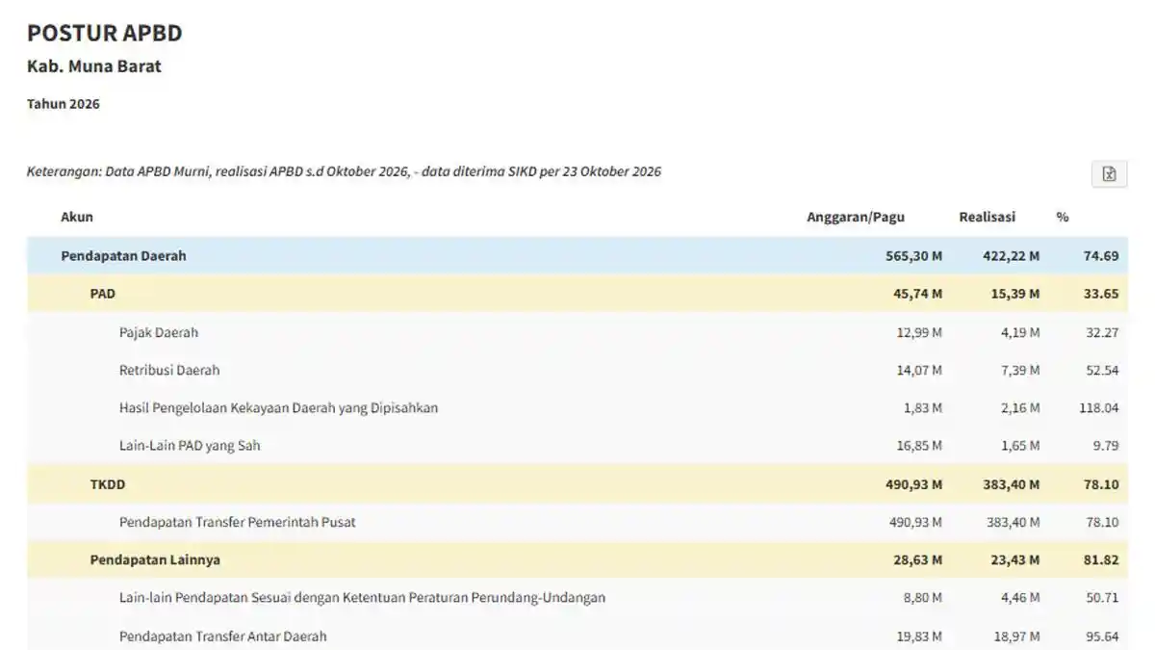Select the Keterangan note about APBD Murni data
Image resolution: width=1155 pixels, height=650 pixels.
click(344, 171)
